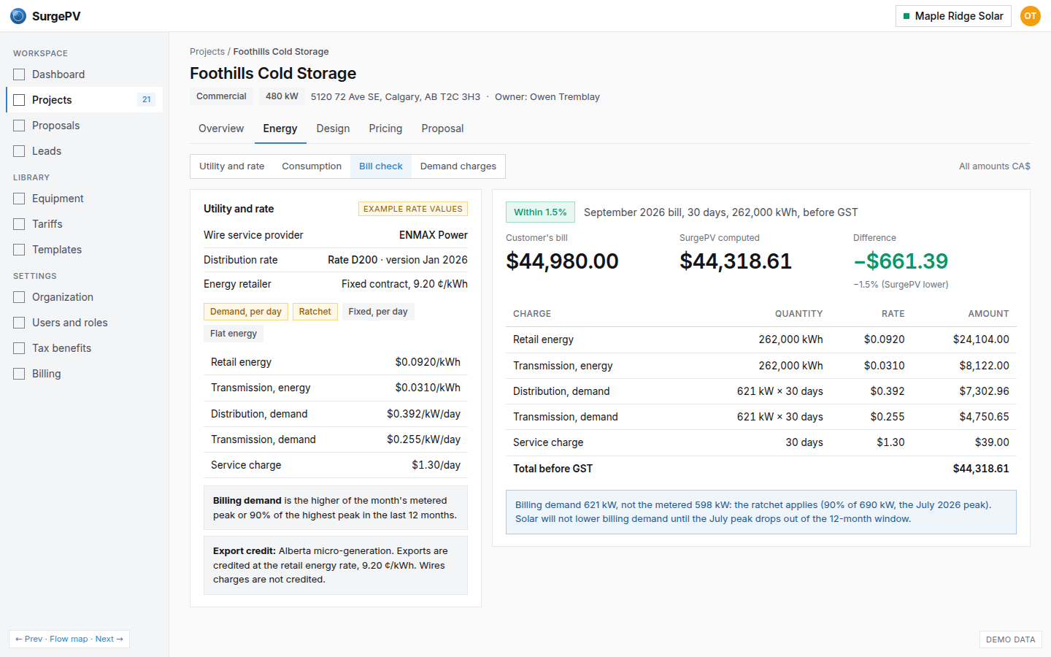Click the Templates sidebar icon
This screenshot has width=1051, height=657.
19,250
